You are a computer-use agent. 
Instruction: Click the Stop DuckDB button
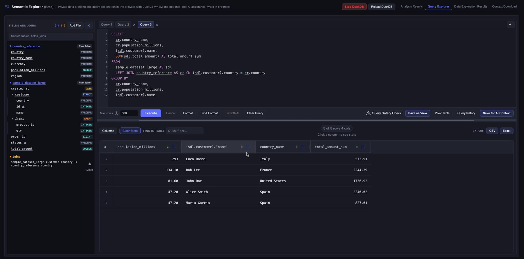pyautogui.click(x=354, y=7)
